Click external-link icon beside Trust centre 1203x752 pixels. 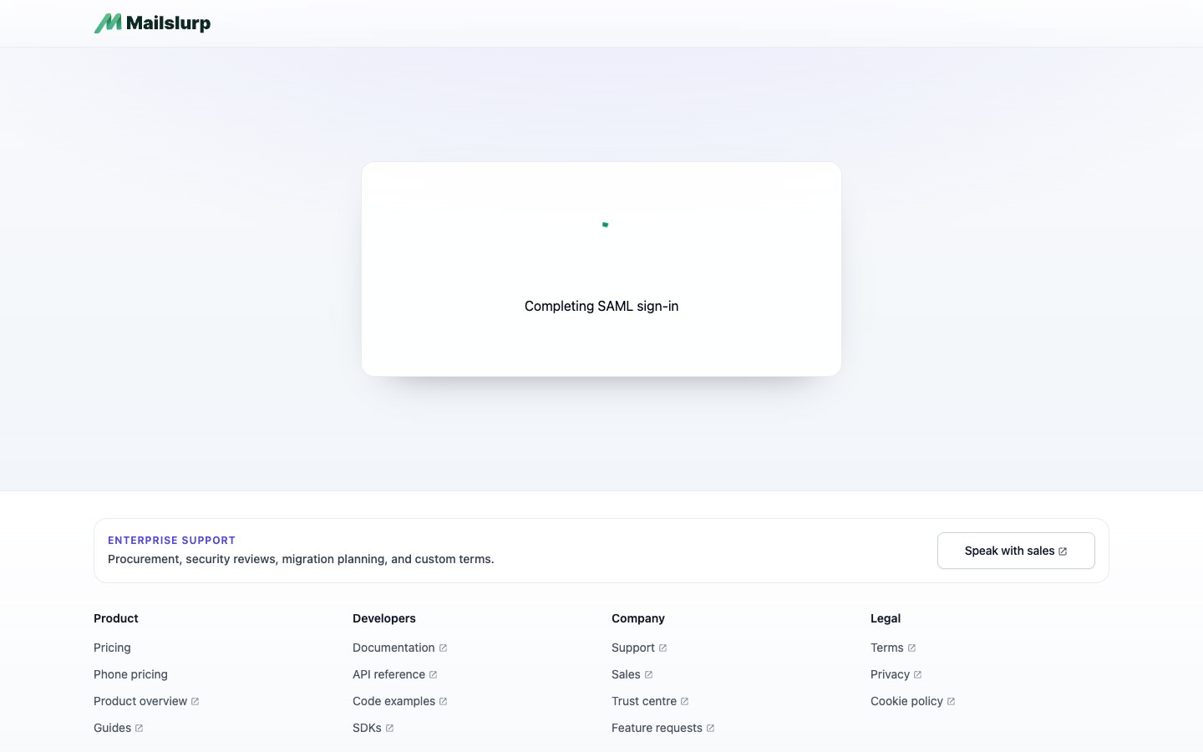(684, 702)
